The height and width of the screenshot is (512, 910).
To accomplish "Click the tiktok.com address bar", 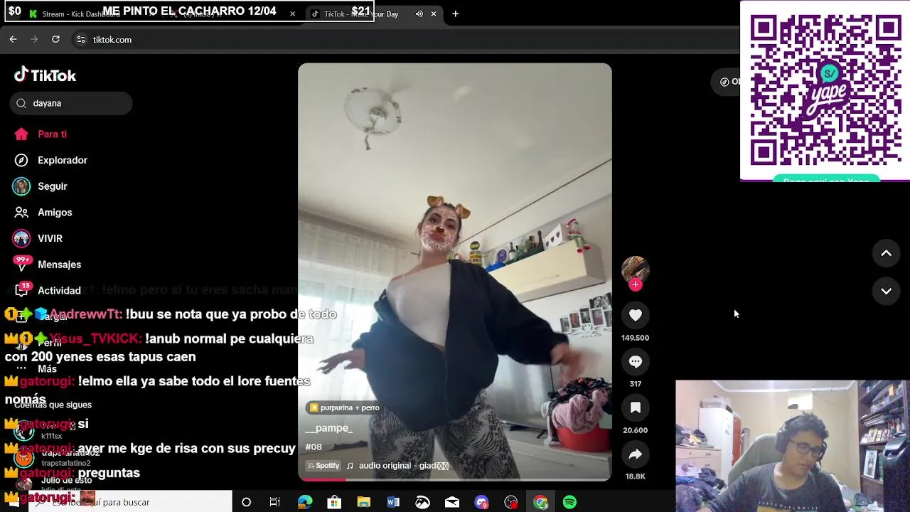I will (x=405, y=40).
